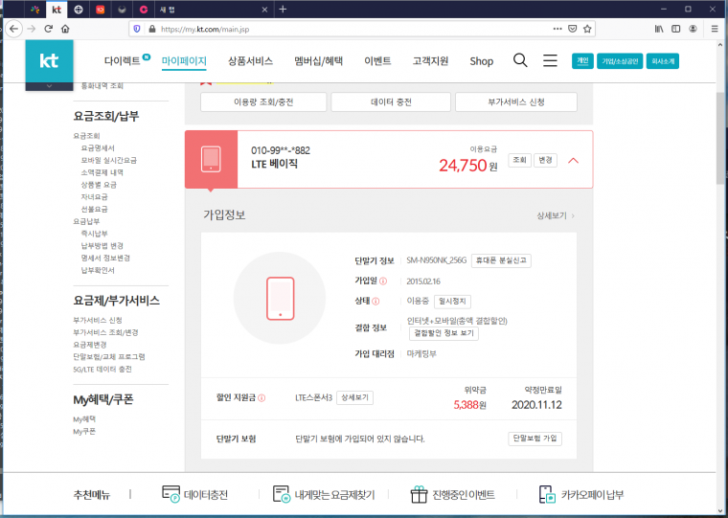The image size is (728, 518).
Task: Click the 휴대폰 분실신고 button
Action: pyautogui.click(x=501, y=260)
